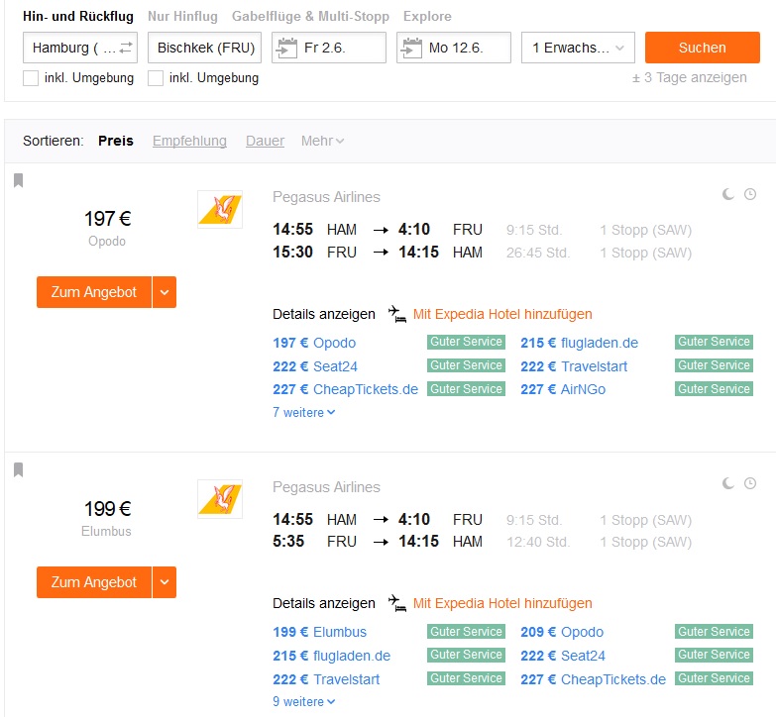
Task: Open Details anzeigen for 197 € flight
Action: [x=324, y=314]
